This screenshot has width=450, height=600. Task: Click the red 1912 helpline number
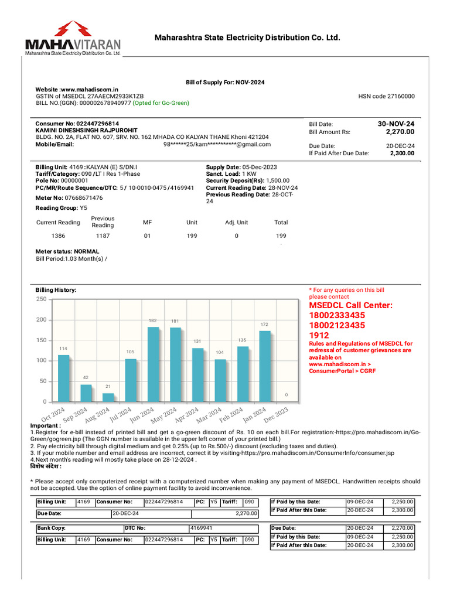319,335
